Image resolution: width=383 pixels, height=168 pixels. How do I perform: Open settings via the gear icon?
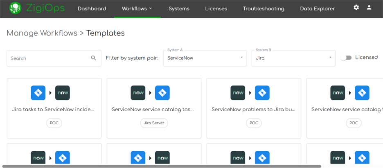coord(356,7)
